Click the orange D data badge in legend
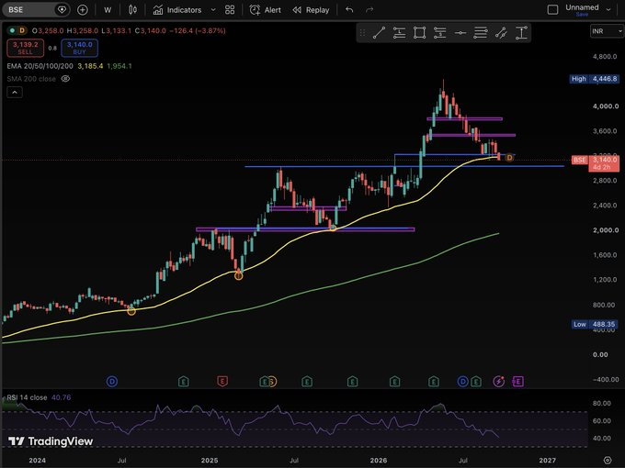The image size is (625, 468). tap(22, 30)
